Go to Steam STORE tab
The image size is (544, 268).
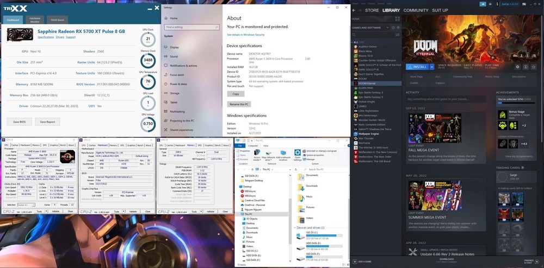pos(372,10)
